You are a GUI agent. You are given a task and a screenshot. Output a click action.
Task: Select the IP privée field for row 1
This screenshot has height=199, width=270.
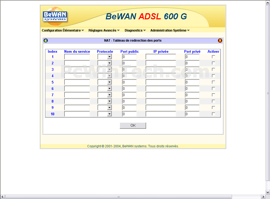click(x=161, y=57)
